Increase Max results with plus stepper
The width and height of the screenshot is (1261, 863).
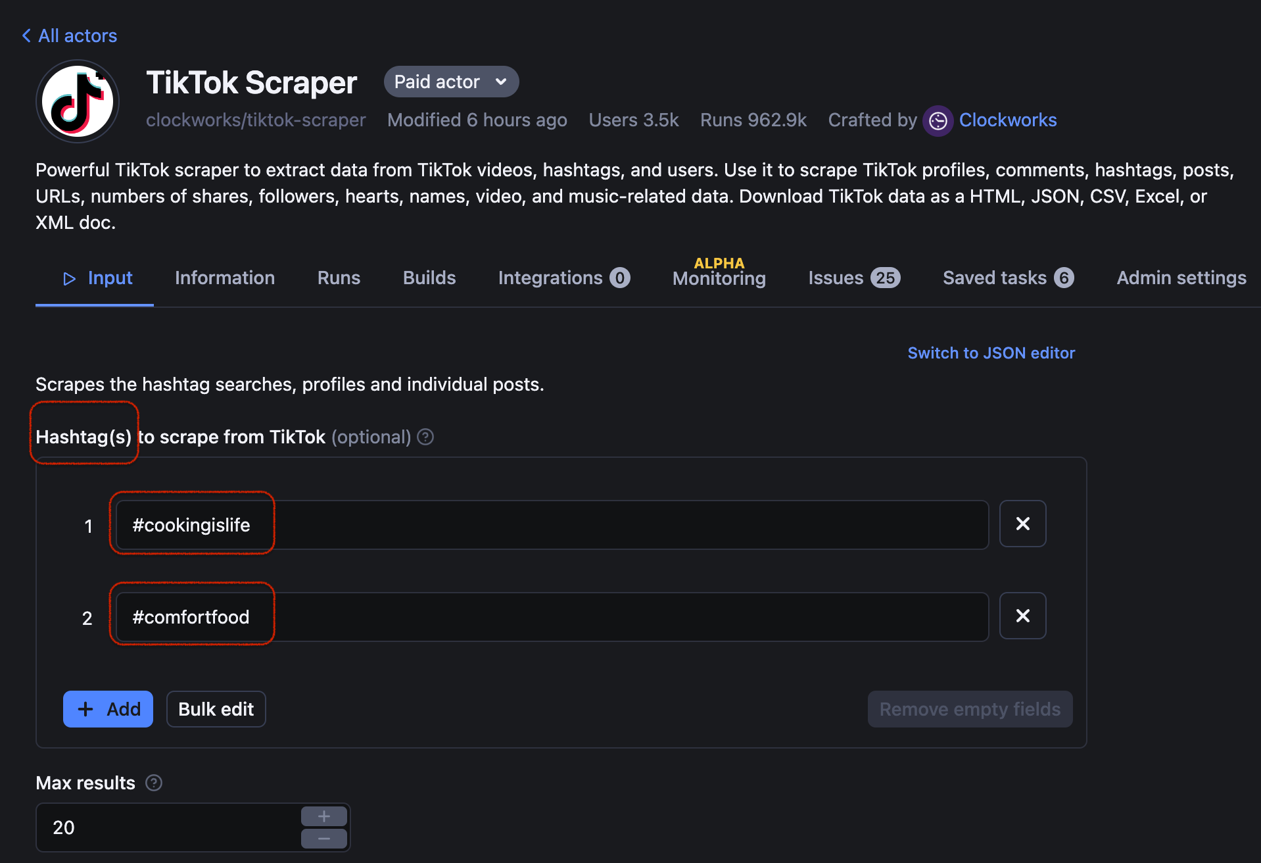click(323, 816)
